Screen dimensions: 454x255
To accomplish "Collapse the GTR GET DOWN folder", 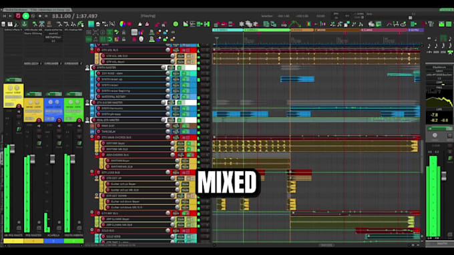I will [97, 195].
